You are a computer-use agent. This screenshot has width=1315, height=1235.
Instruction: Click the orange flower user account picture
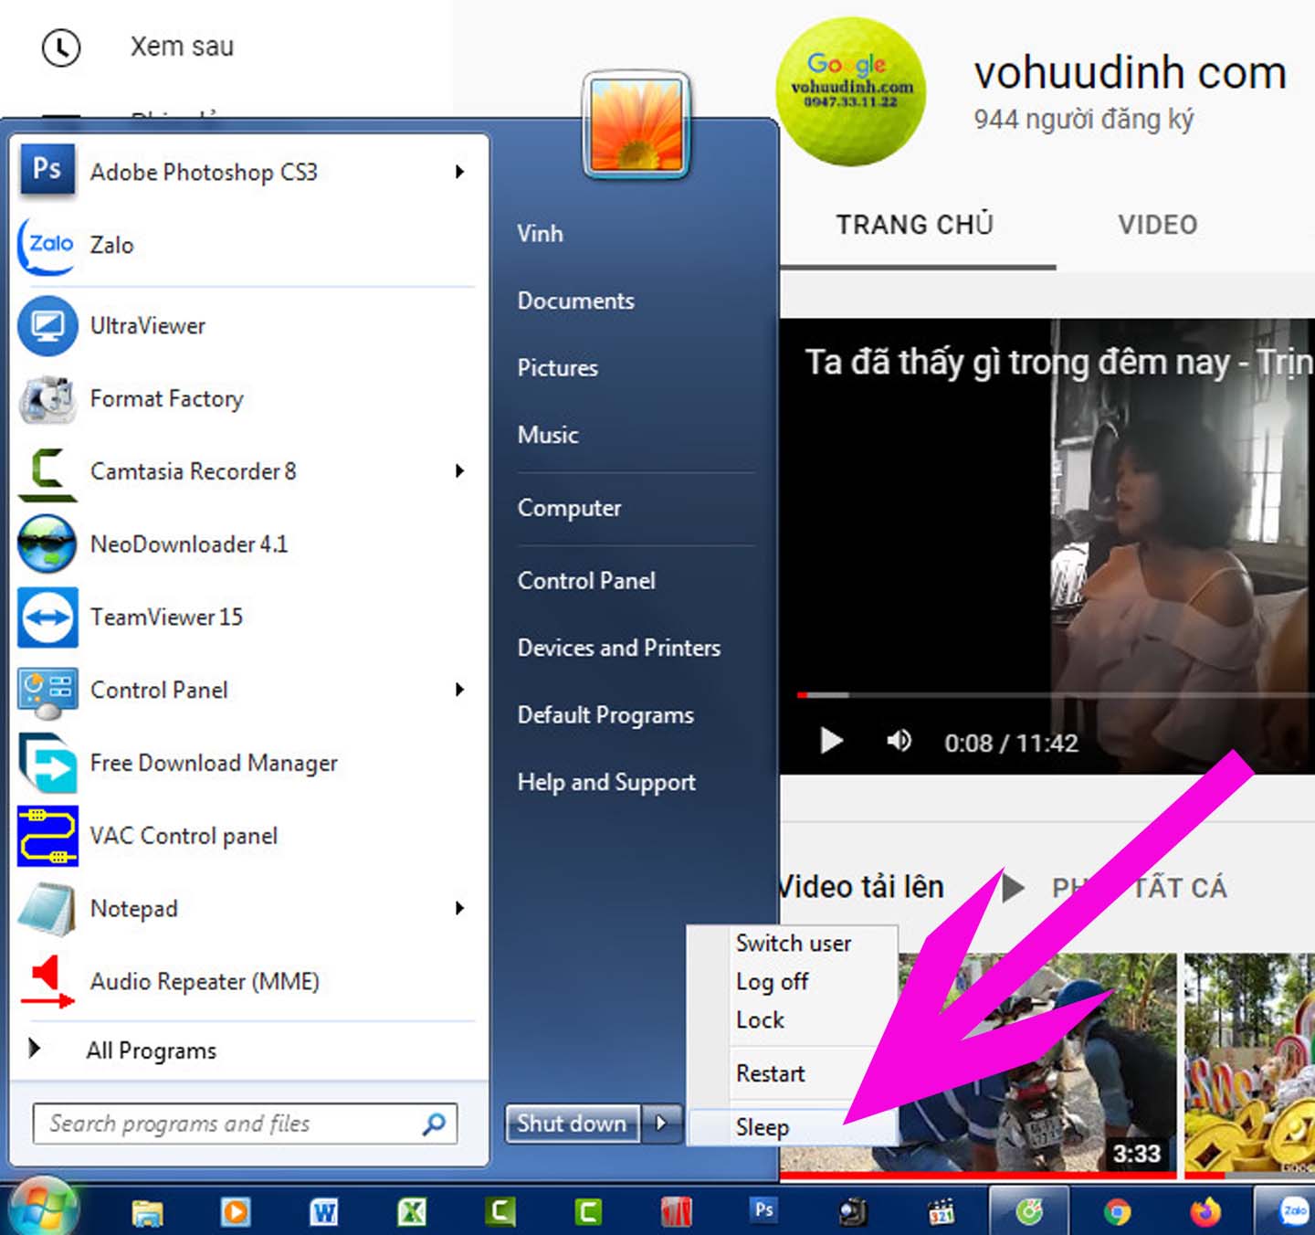point(636,126)
